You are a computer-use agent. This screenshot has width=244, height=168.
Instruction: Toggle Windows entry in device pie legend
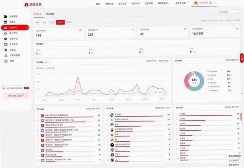pos(212,71)
